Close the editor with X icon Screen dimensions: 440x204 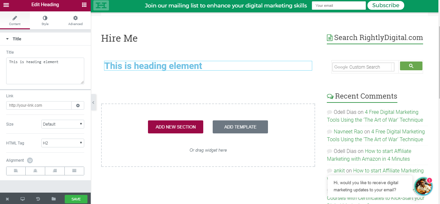pos(7,199)
